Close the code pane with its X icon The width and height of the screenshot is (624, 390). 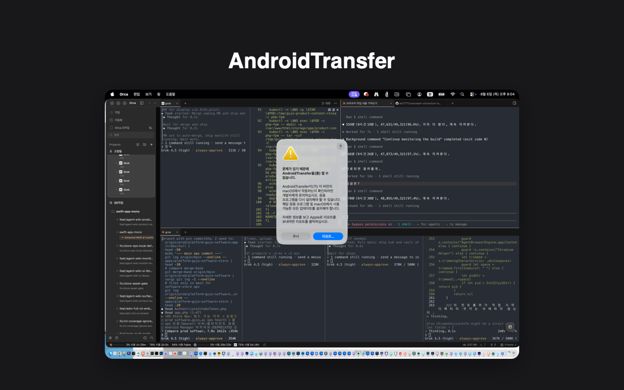coord(336,110)
